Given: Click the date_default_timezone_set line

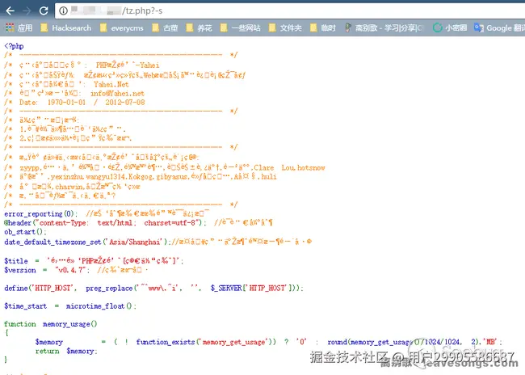Looking at the screenshot, I should click(157, 242).
